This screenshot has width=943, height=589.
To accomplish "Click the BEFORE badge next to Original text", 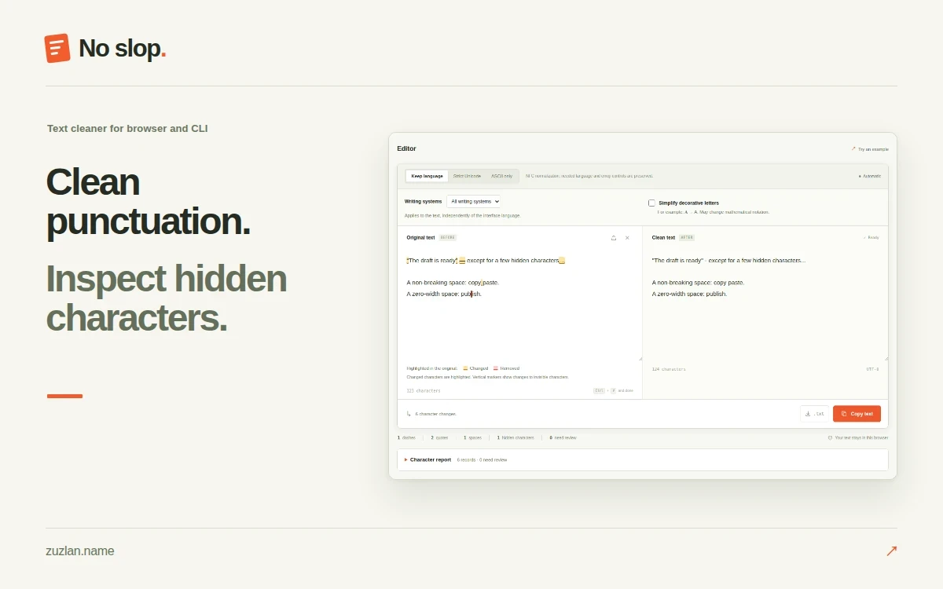I will 447,237.
